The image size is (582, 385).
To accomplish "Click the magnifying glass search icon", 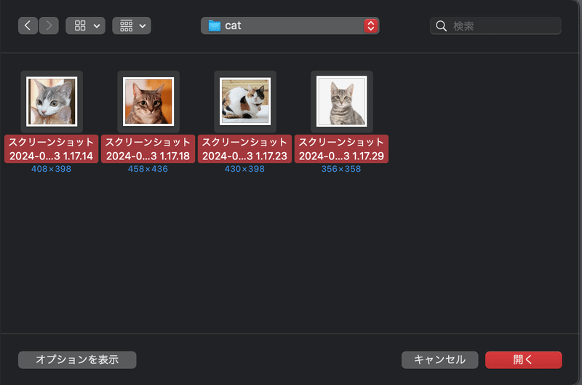I will click(x=441, y=26).
